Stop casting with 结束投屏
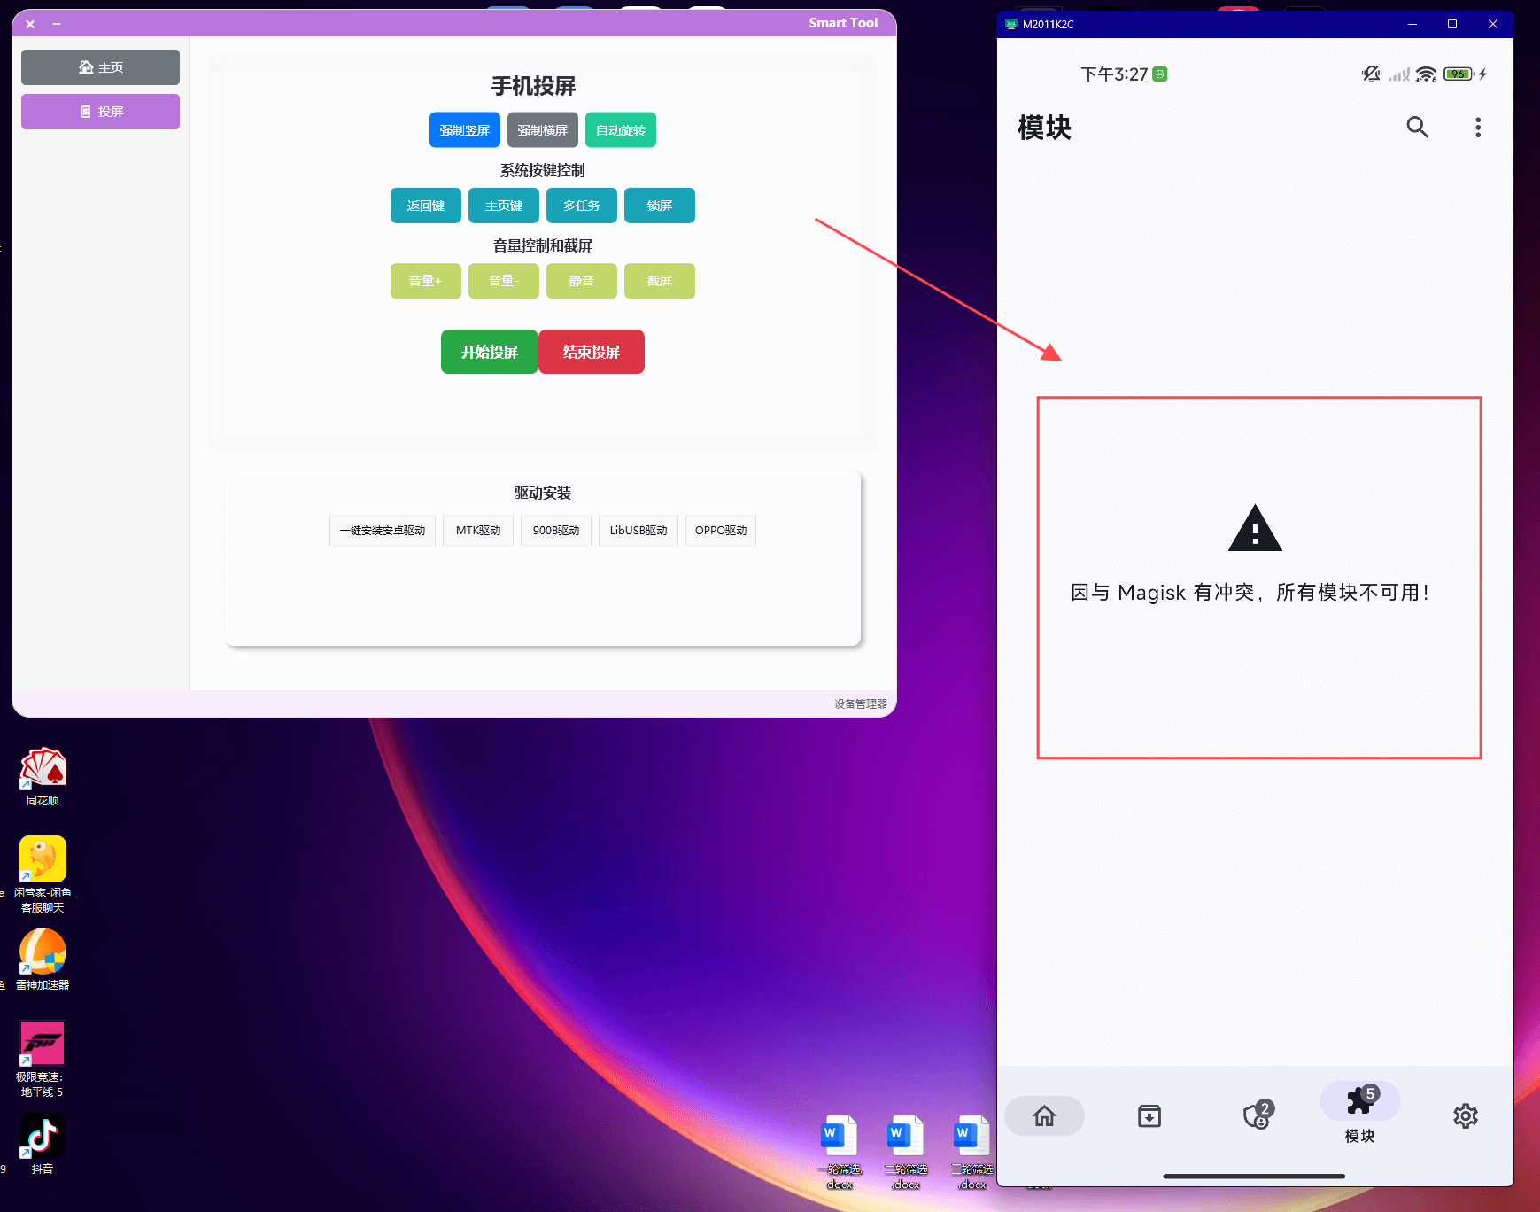This screenshot has height=1212, width=1540. pos(592,352)
